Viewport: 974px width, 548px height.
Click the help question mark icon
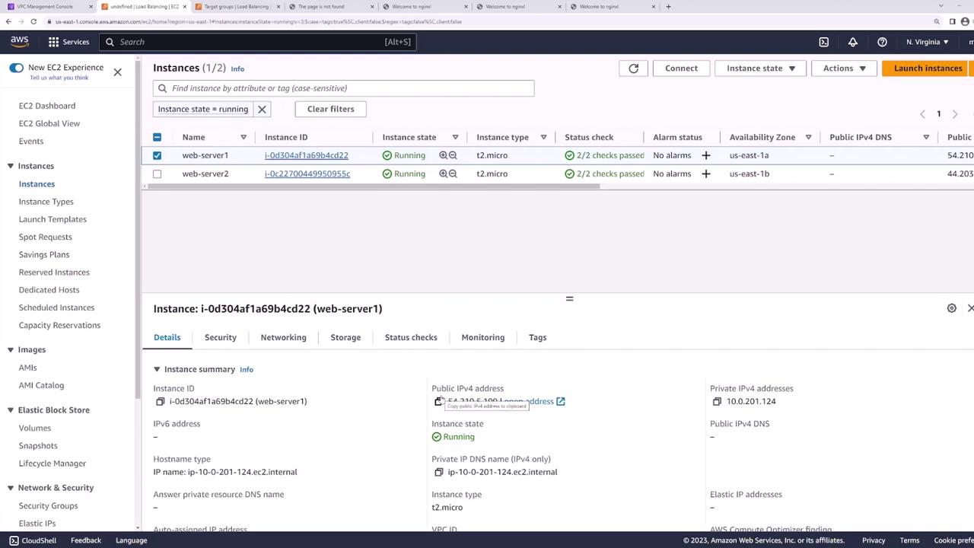(882, 42)
